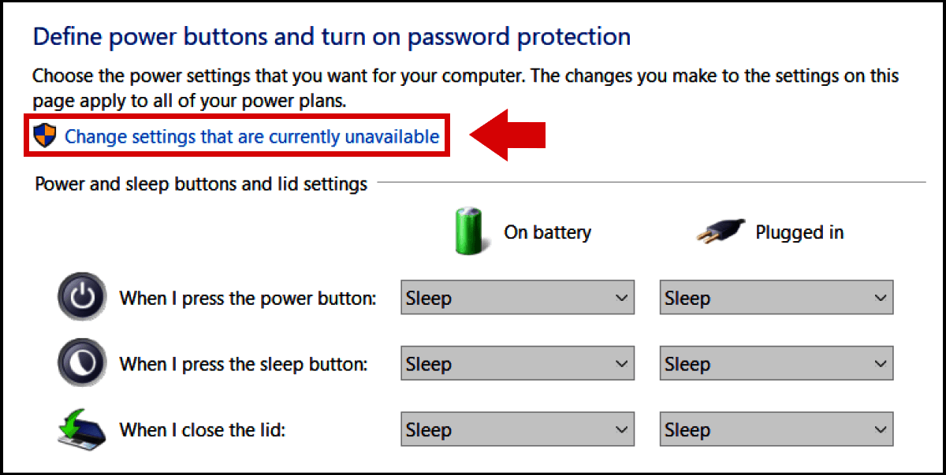
Task: Open the power button On battery dropdown
Action: click(517, 298)
